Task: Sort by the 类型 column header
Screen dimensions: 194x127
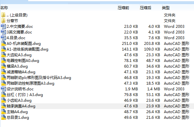Action: click(x=166, y=8)
